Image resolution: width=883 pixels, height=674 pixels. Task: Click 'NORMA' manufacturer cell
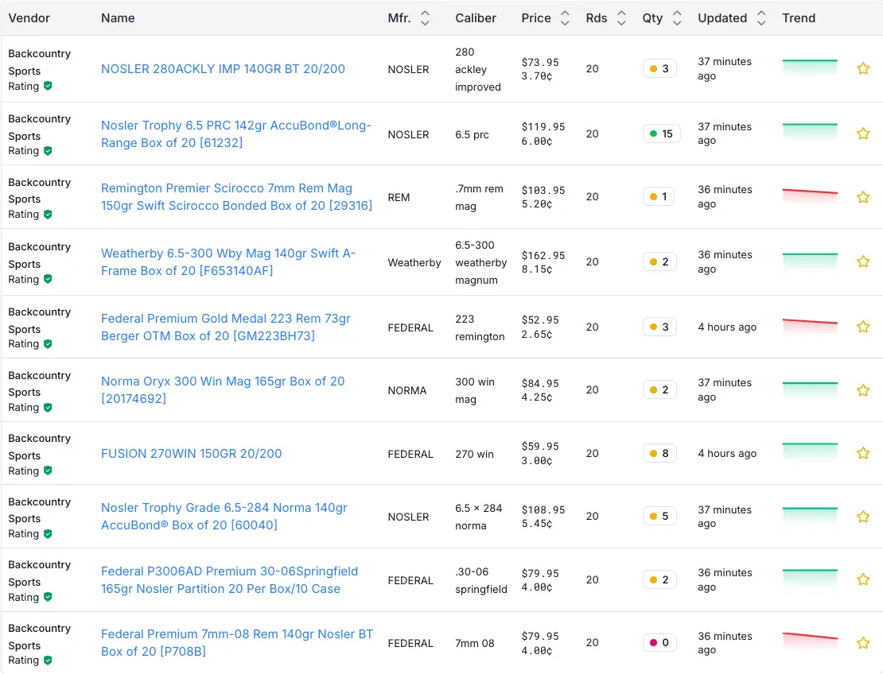point(407,390)
